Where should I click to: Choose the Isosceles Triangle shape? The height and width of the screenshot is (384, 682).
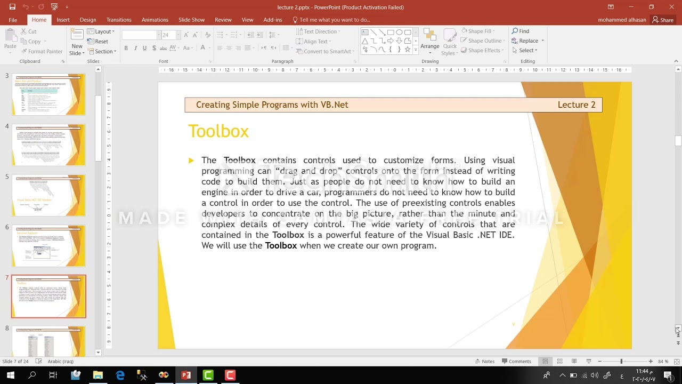(x=365, y=41)
